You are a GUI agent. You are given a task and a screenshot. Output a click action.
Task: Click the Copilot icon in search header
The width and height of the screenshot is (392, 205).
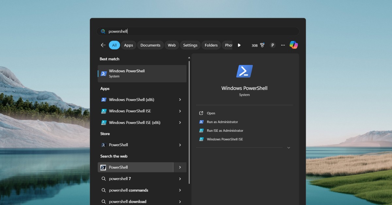(293, 45)
